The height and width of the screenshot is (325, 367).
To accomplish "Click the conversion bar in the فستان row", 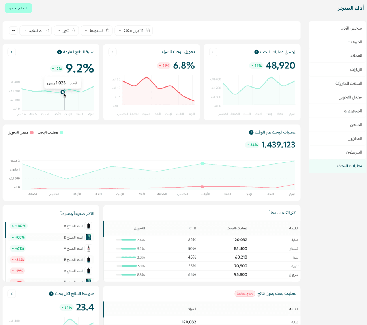I will coord(126,249).
